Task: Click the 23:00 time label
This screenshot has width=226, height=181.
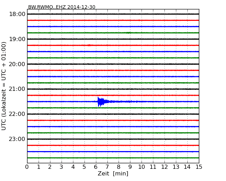Action: pos(17,139)
